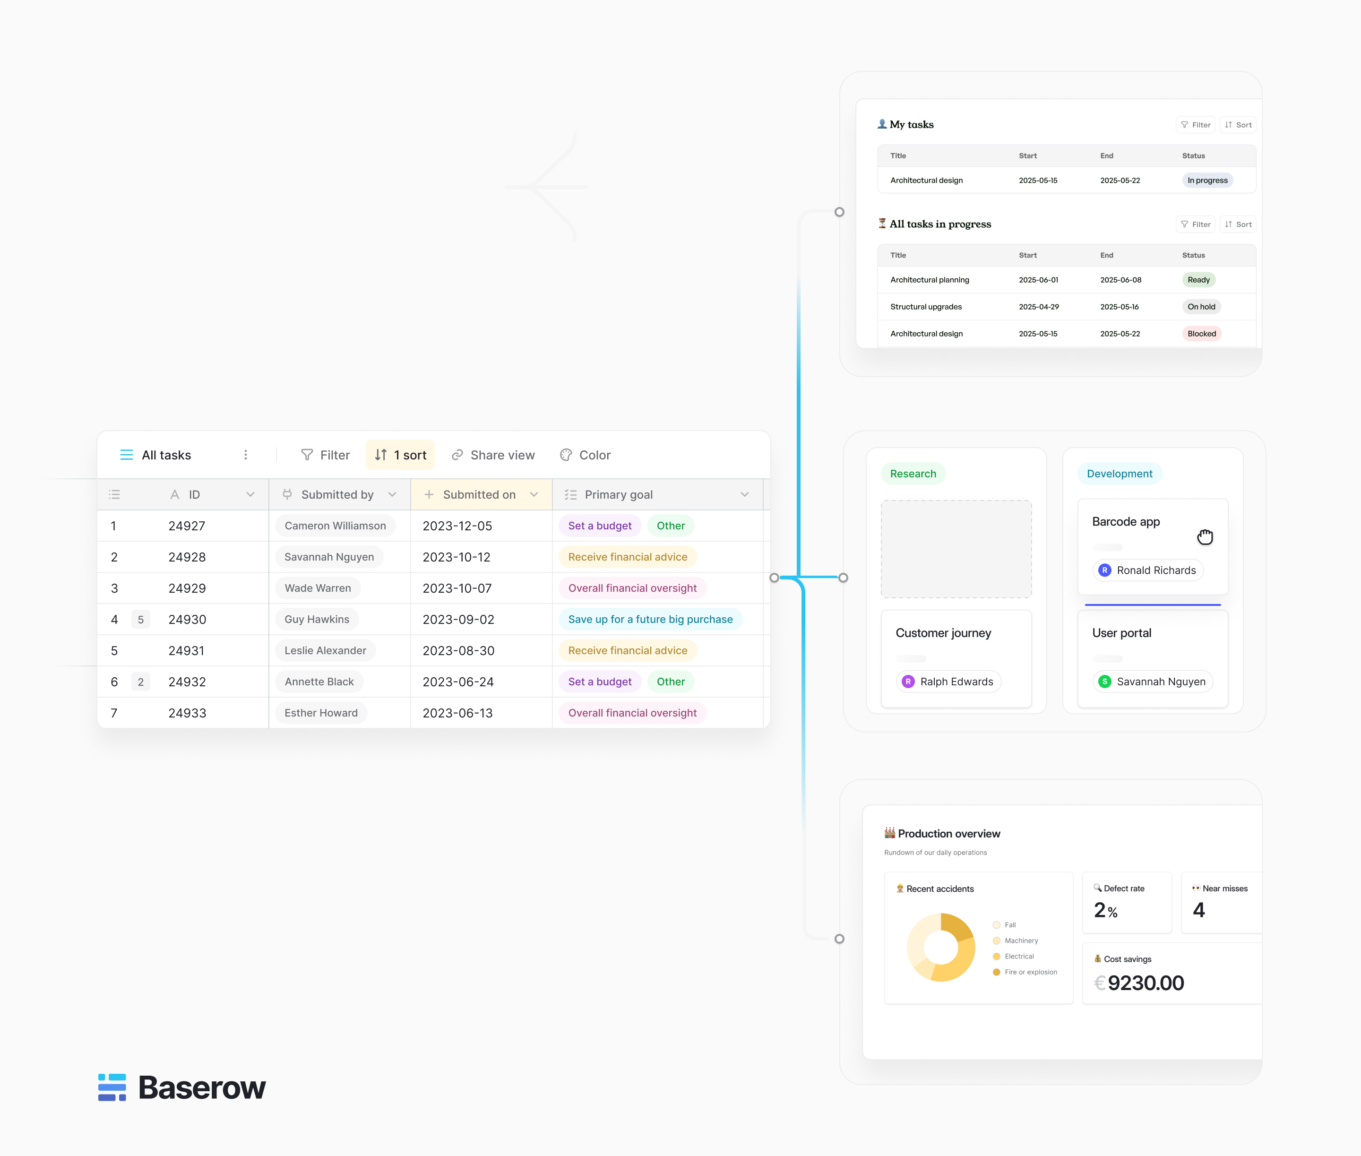Expand the Submitted on column dropdown

pos(534,495)
